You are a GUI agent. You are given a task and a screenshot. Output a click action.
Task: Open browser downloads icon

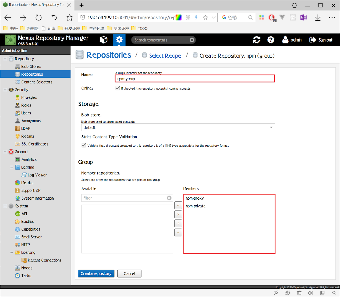pos(318,17)
